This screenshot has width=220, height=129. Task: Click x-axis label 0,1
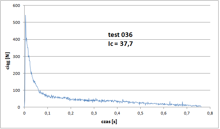tap(47, 113)
